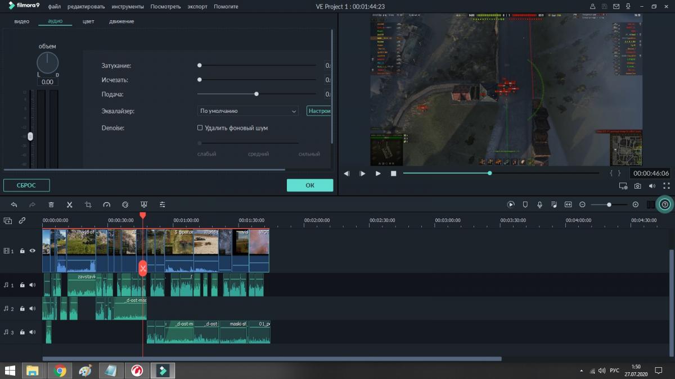Add a marker with the shield icon
This screenshot has width=675, height=379.
click(x=525, y=205)
